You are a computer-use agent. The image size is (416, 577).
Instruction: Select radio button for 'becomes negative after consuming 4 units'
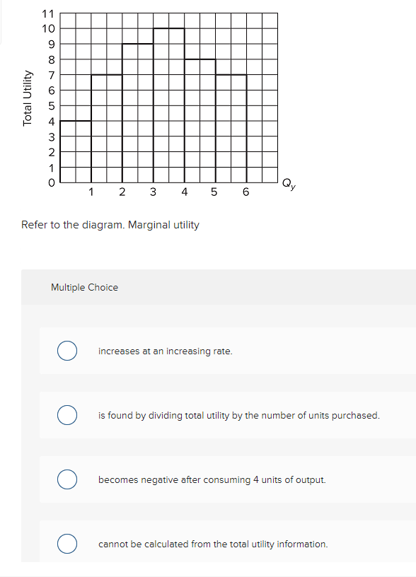pyautogui.click(x=67, y=479)
